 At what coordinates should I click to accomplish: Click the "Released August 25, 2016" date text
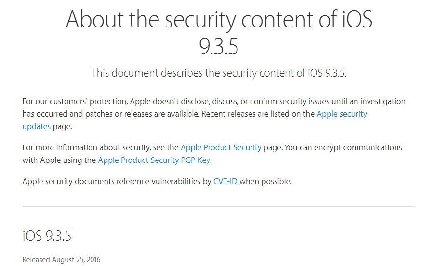61,260
